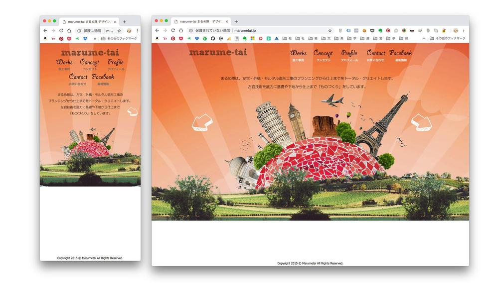Click profile avatar in the narrow browser window
This screenshot has height=283, width=498.
coord(129,31)
